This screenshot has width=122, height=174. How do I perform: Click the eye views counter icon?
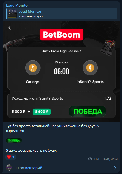90,159
